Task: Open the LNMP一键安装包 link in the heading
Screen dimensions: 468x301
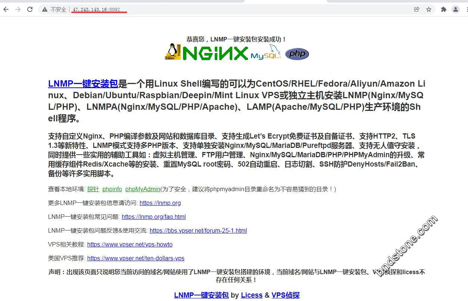Action: [x=83, y=84]
